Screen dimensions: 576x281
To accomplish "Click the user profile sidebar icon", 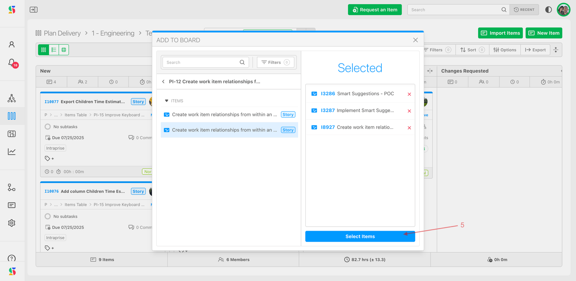I will [12, 45].
